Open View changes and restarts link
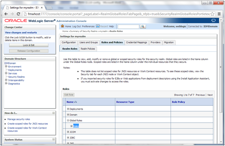225x146 pixels. (x=21, y=33)
